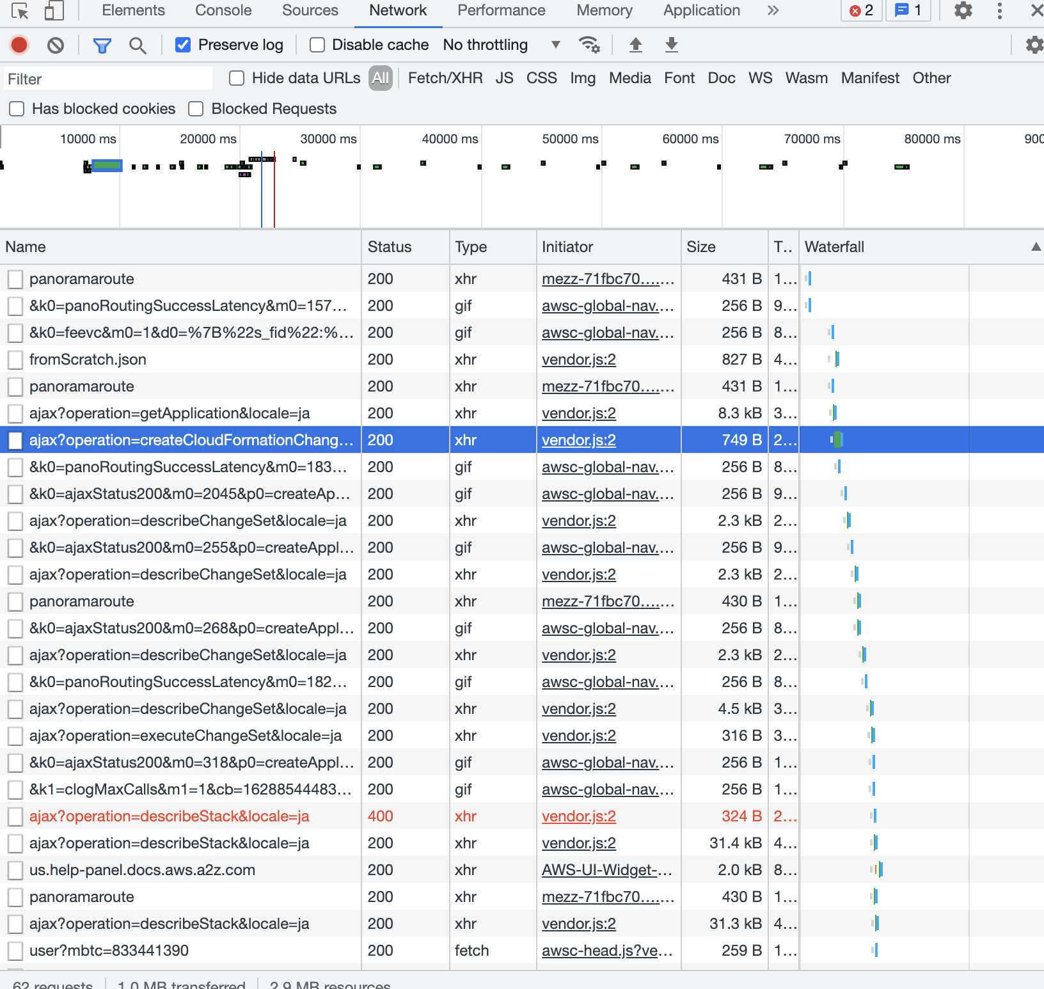1044x989 pixels.
Task: Activate the inspect element picker icon
Action: point(20,11)
